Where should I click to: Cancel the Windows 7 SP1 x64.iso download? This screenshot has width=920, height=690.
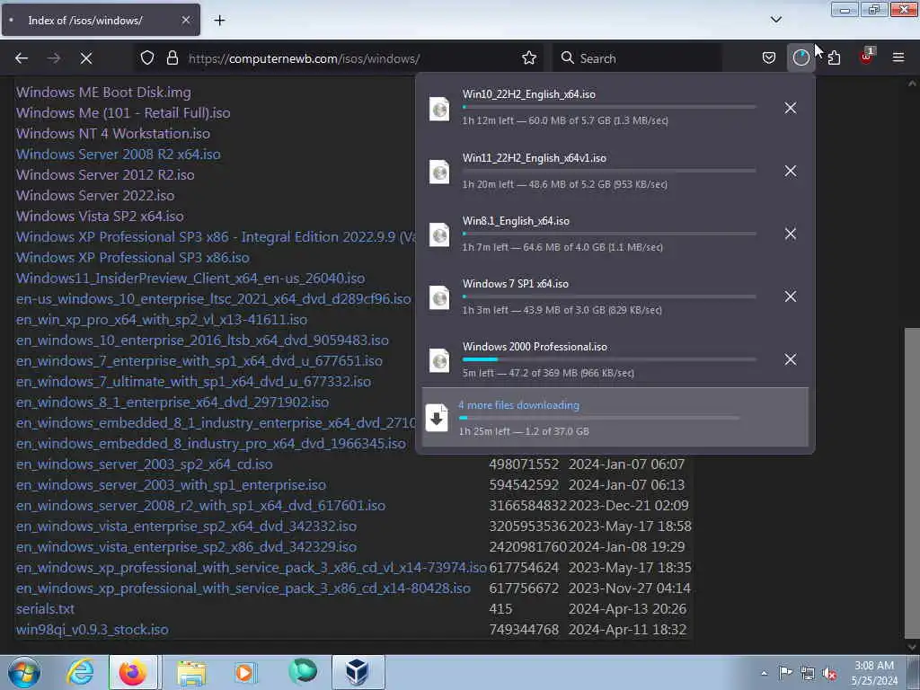tap(791, 296)
